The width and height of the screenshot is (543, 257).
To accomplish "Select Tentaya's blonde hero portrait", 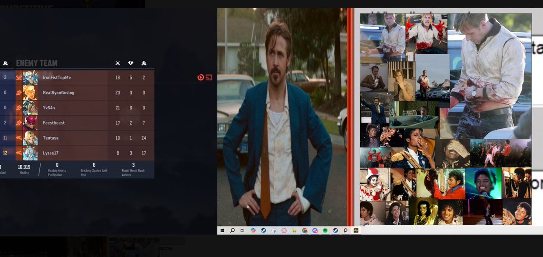I will pos(30,138).
